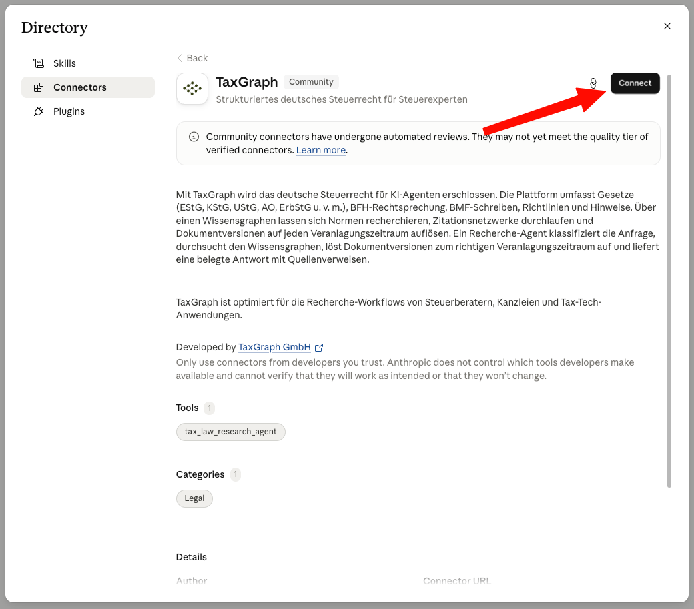Connect the TaxGraph connector
The width and height of the screenshot is (694, 609).
[x=635, y=83]
